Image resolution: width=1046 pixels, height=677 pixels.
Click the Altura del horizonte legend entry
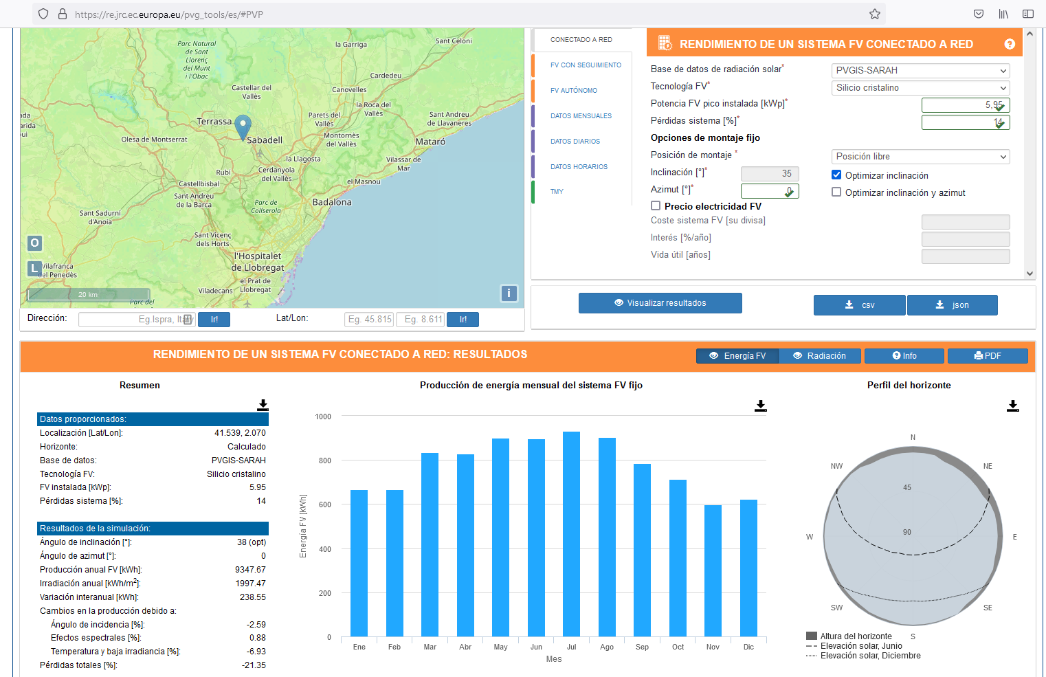coord(849,636)
